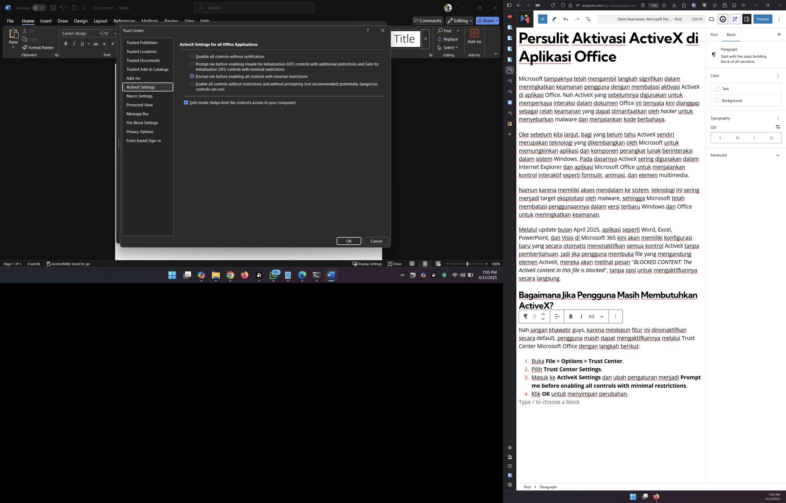Screen dimensions: 786x503
Task: Open Calibri font name dropdown
Action: pos(100,33)
